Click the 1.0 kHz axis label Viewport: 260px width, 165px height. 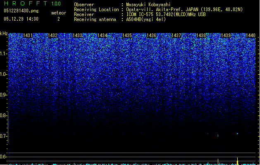[4, 74]
